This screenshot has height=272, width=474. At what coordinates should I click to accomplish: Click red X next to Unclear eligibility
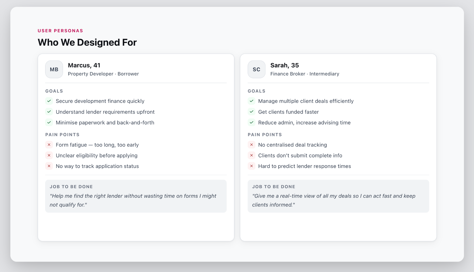(49, 155)
